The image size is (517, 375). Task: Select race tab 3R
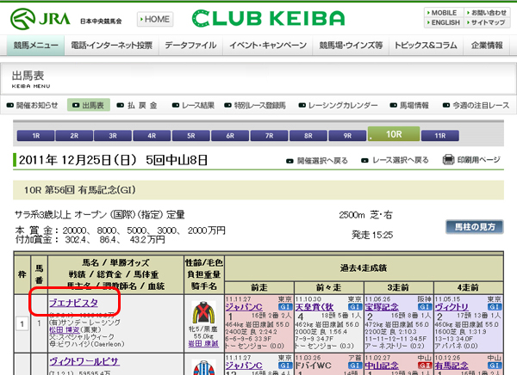click(113, 136)
